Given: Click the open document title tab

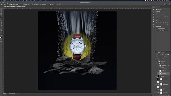Looking at the screenshot, I should pyautogui.click(x=15, y=6).
